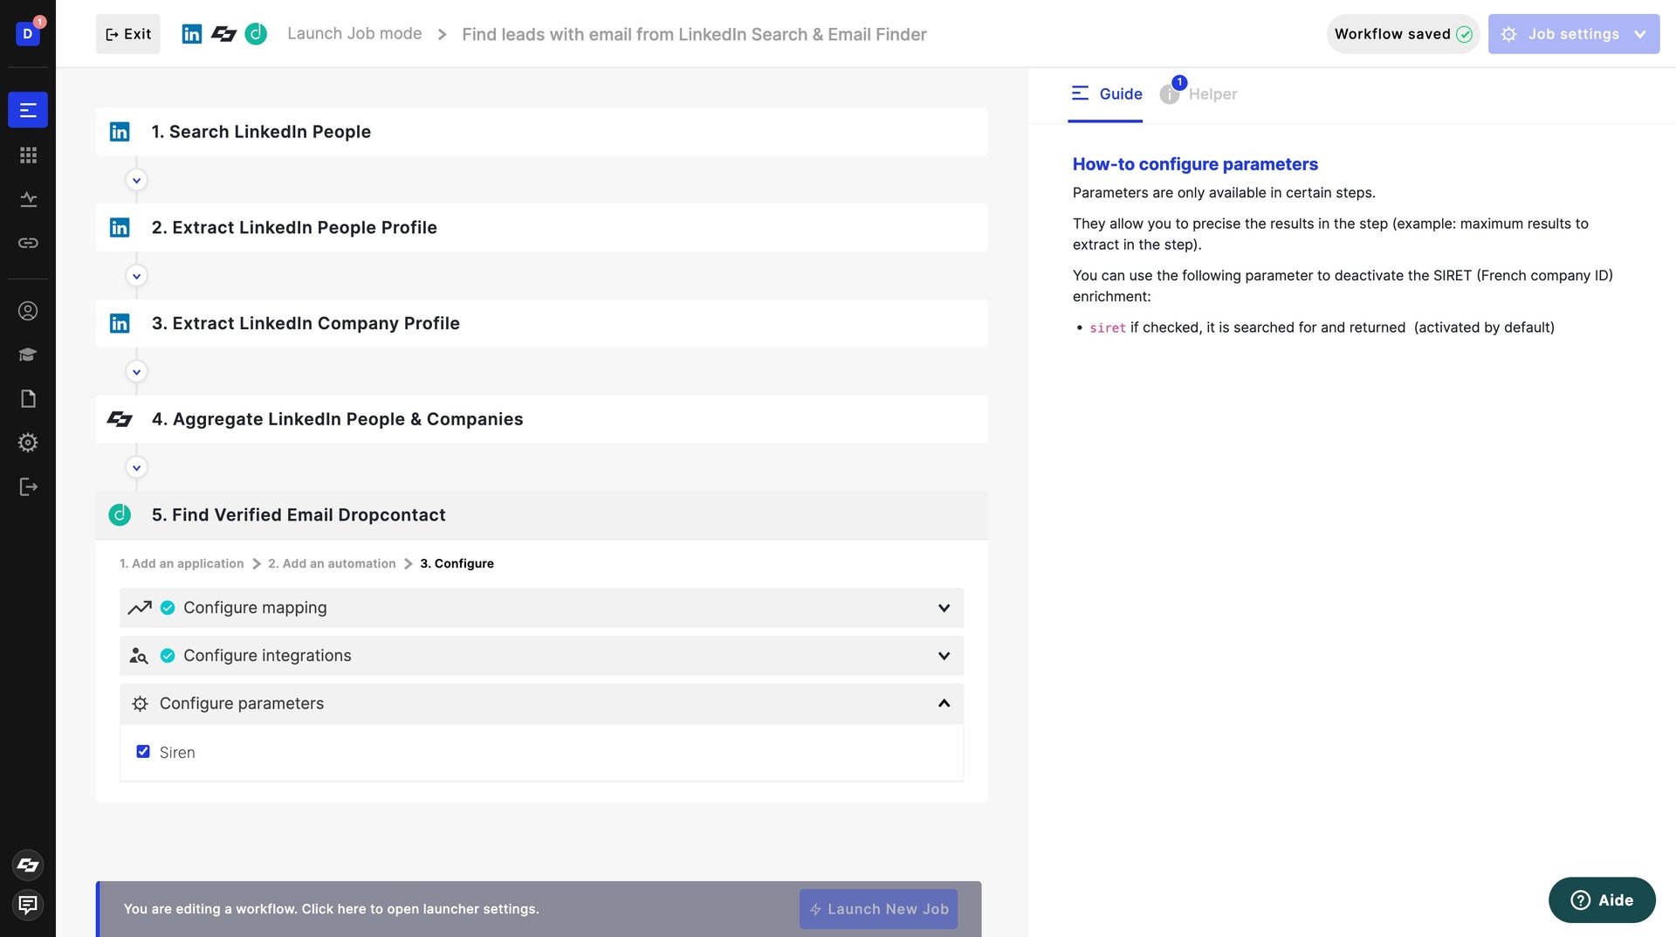The width and height of the screenshot is (1676, 937).
Task: Expand chevron below Extract LinkedIn Company Profile
Action: 136,372
